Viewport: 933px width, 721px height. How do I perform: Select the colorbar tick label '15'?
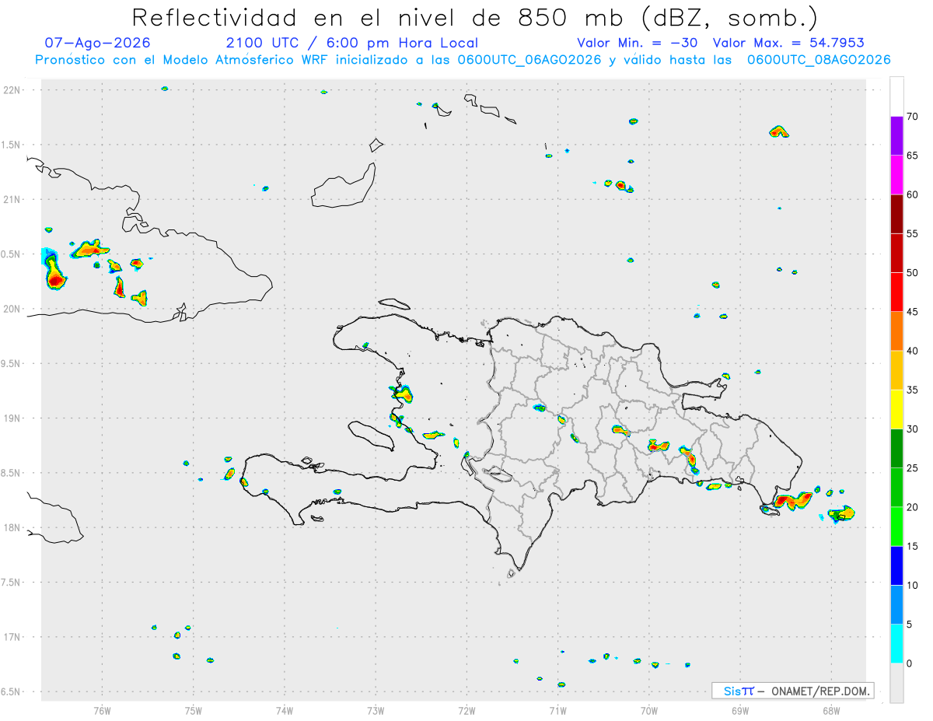pyautogui.click(x=912, y=546)
